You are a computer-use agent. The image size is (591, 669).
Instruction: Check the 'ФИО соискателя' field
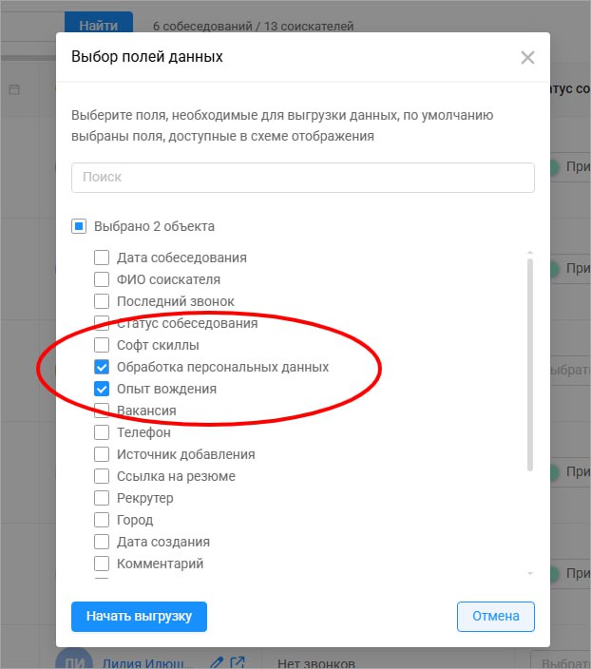102,279
